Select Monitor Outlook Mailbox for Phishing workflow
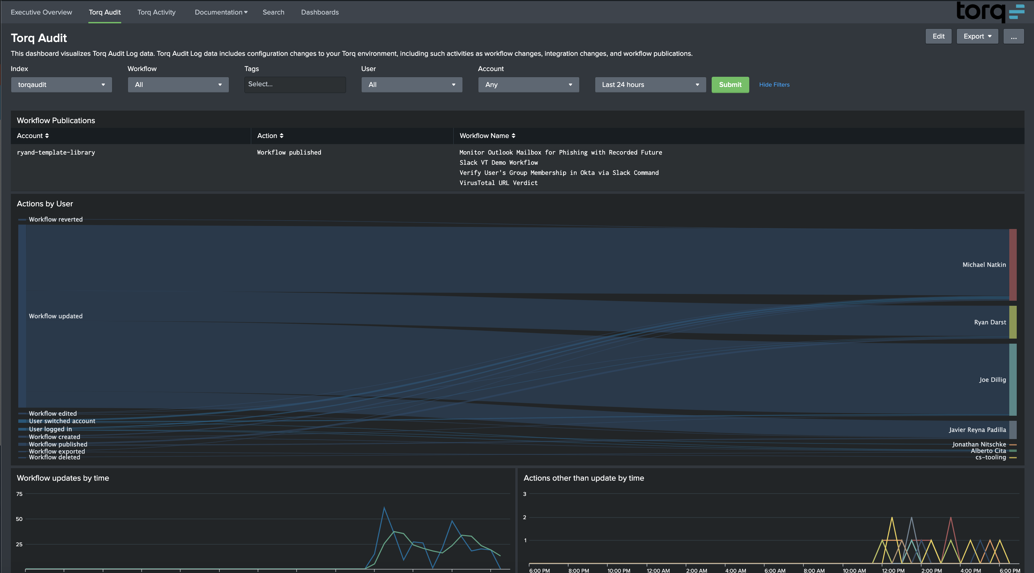The image size is (1034, 573). [x=561, y=152]
